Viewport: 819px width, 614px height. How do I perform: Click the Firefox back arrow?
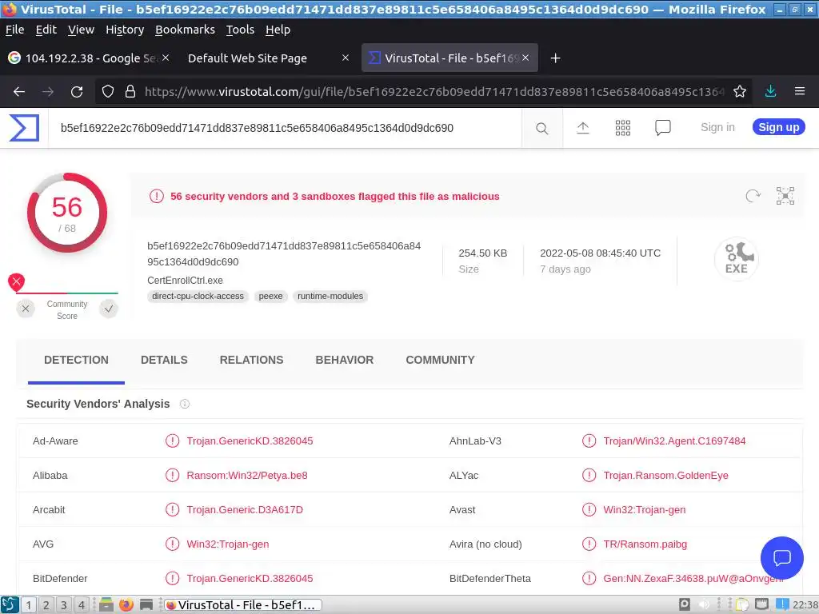[19, 91]
